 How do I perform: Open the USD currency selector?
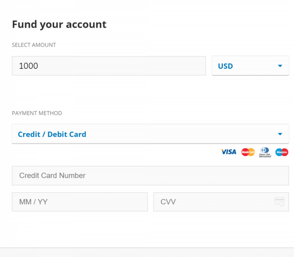(250, 66)
